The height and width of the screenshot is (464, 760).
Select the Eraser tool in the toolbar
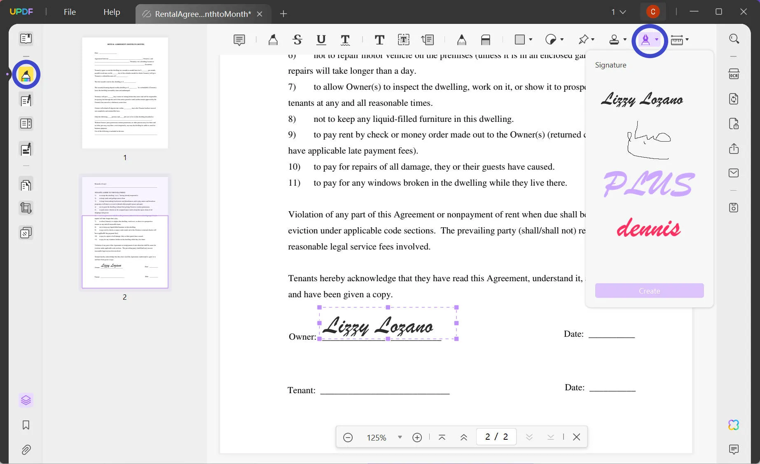(486, 40)
